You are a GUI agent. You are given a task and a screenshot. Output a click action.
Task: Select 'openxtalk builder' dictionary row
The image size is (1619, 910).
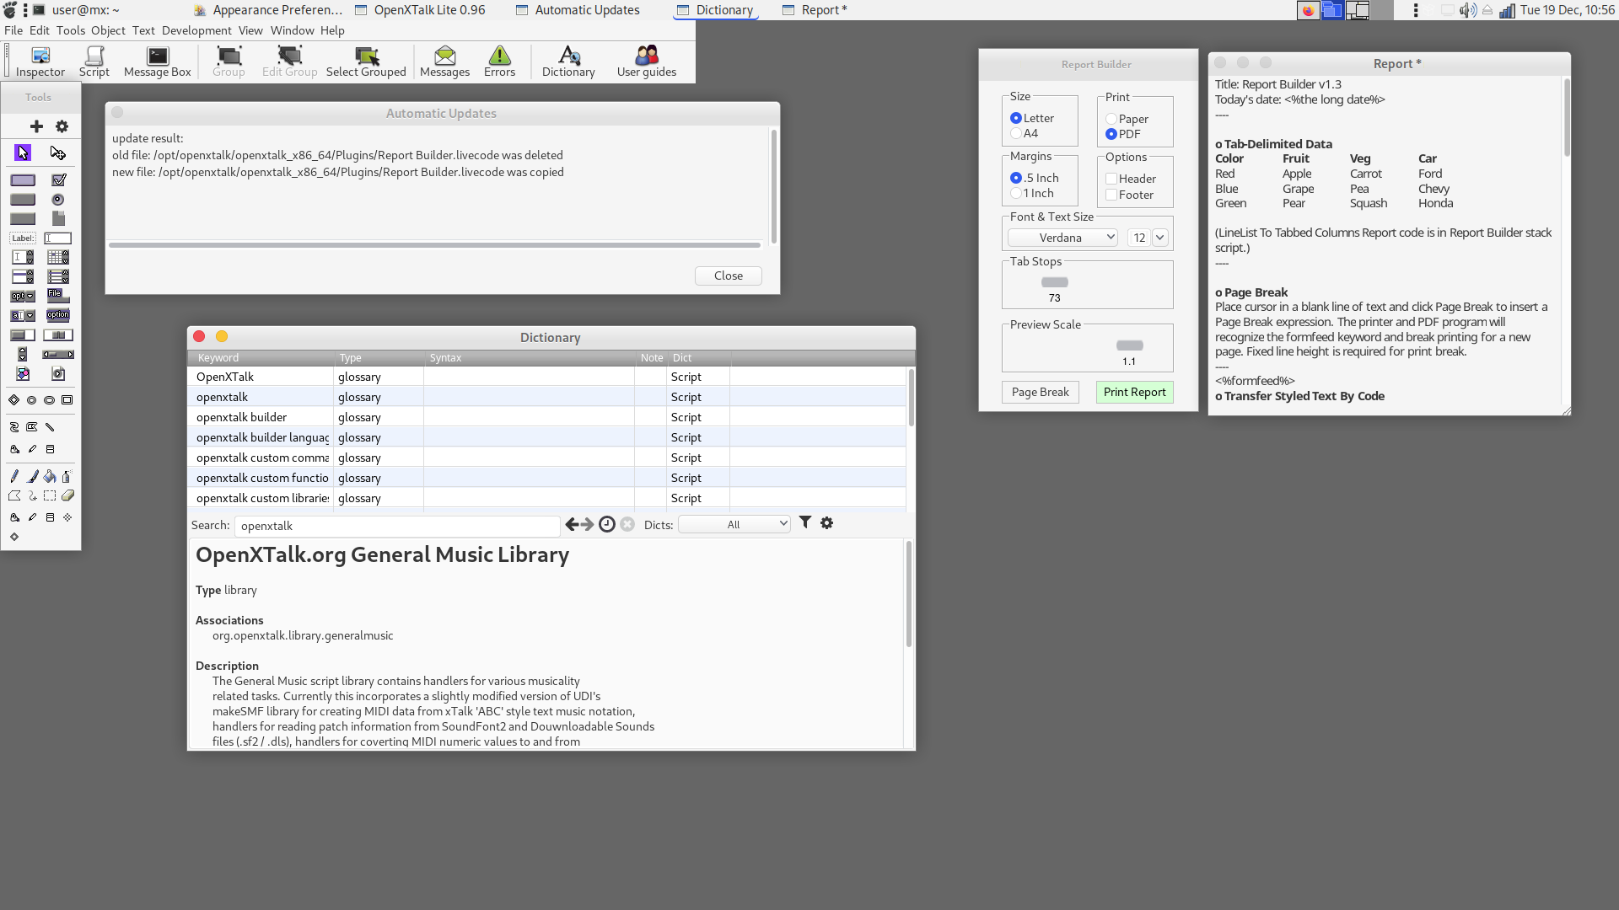546,417
